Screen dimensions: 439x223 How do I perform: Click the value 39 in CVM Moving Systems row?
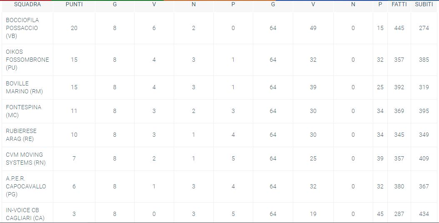coord(380,158)
